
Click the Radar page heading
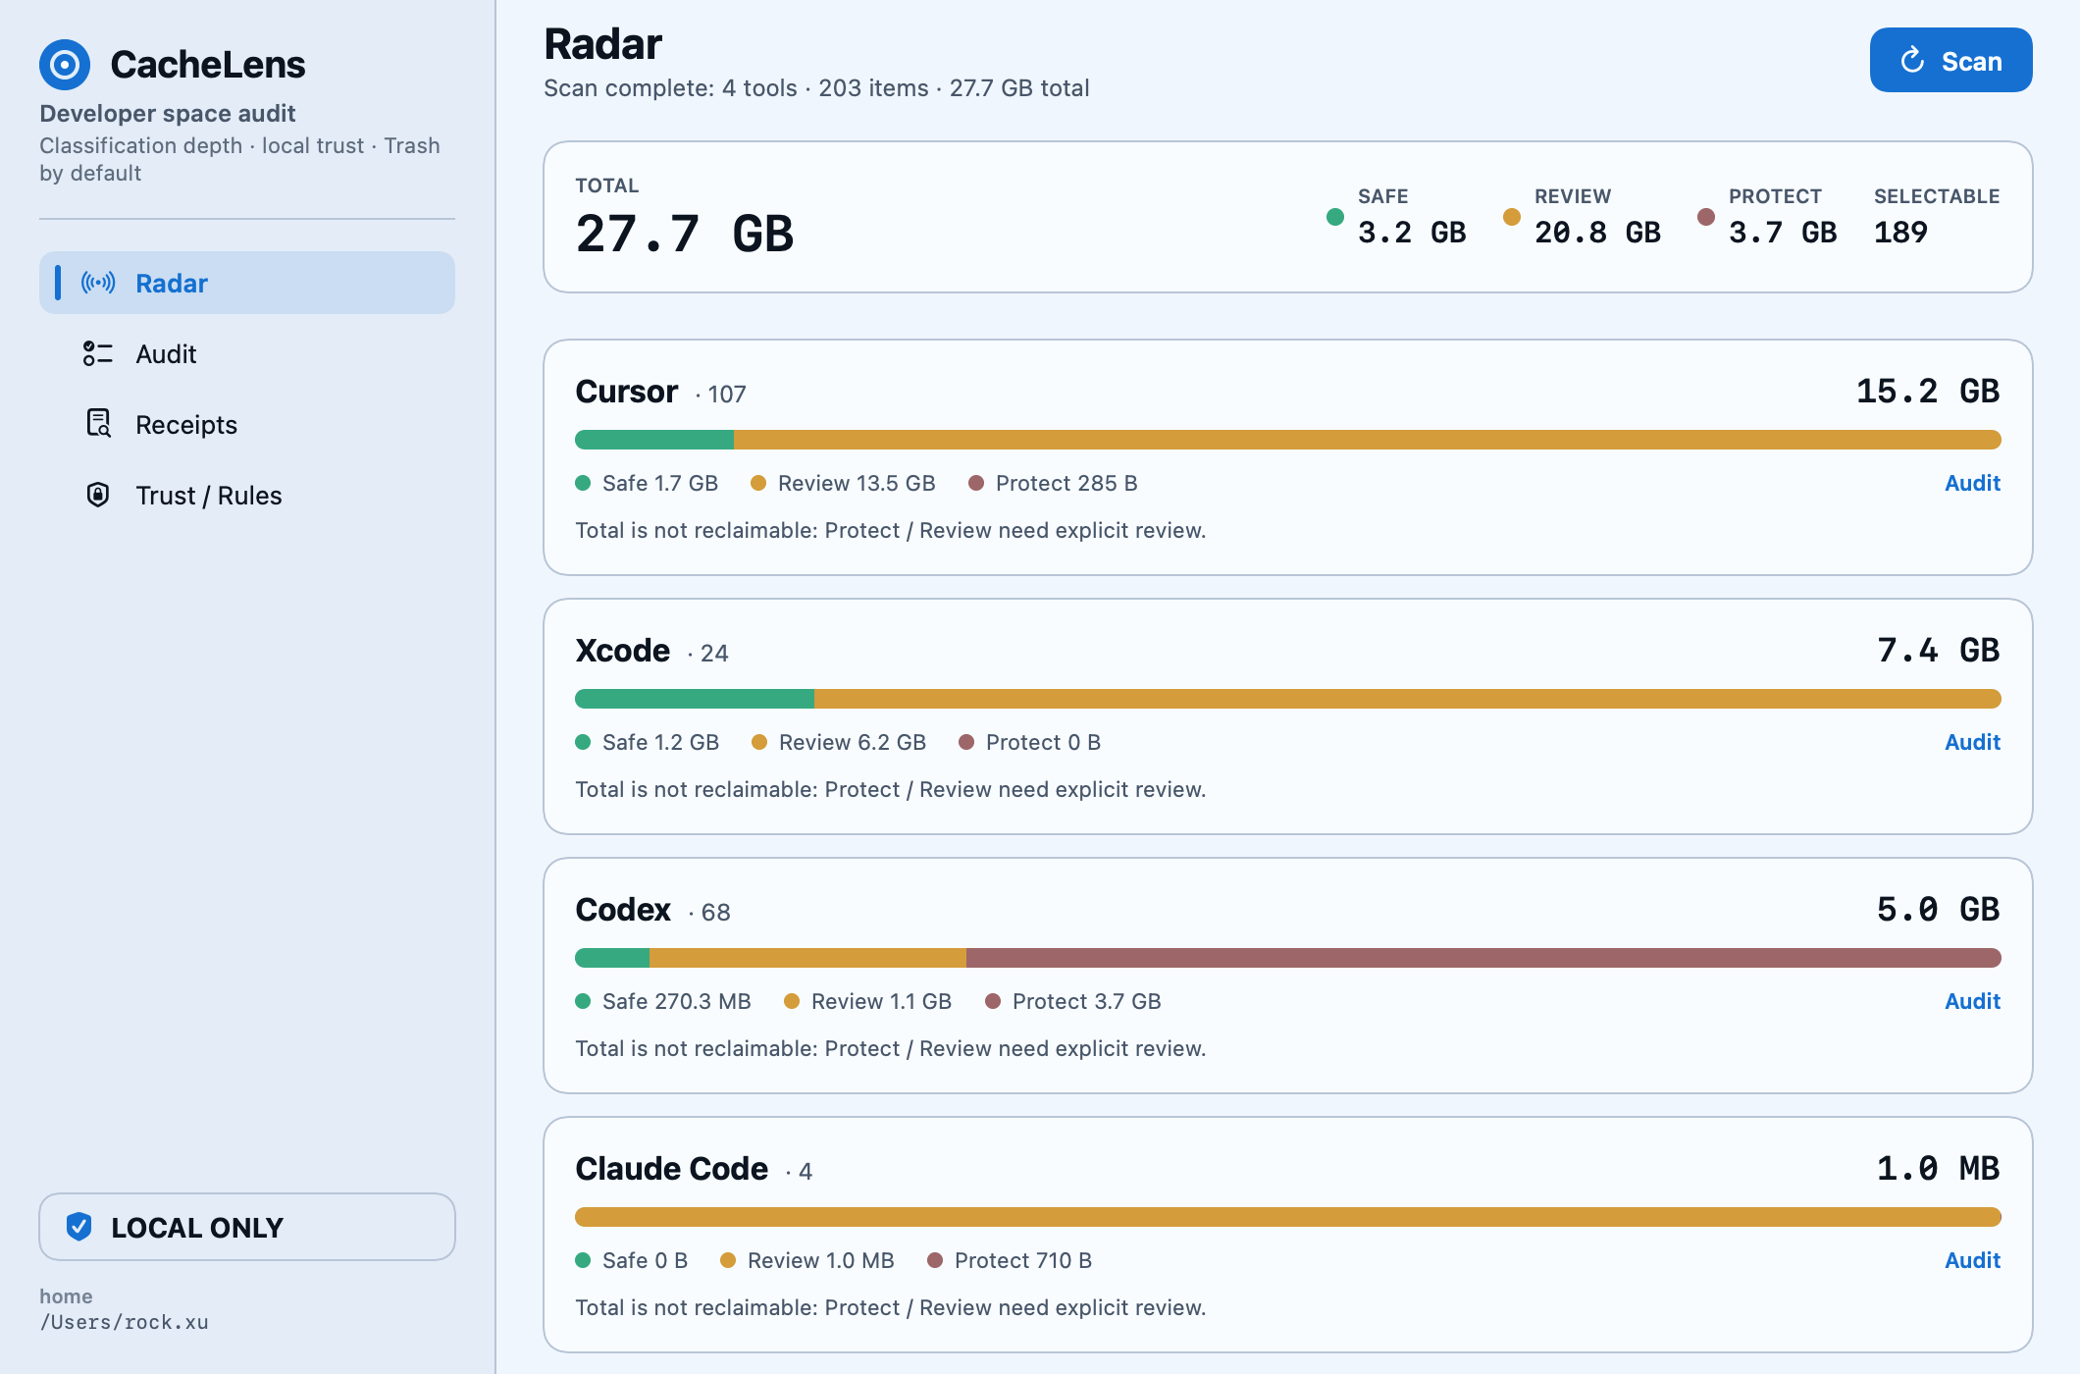602,44
